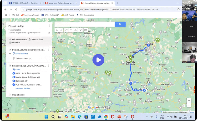197x121 pixels.
Task: Open the INSS Empregados bookmark
Action: point(85,15)
